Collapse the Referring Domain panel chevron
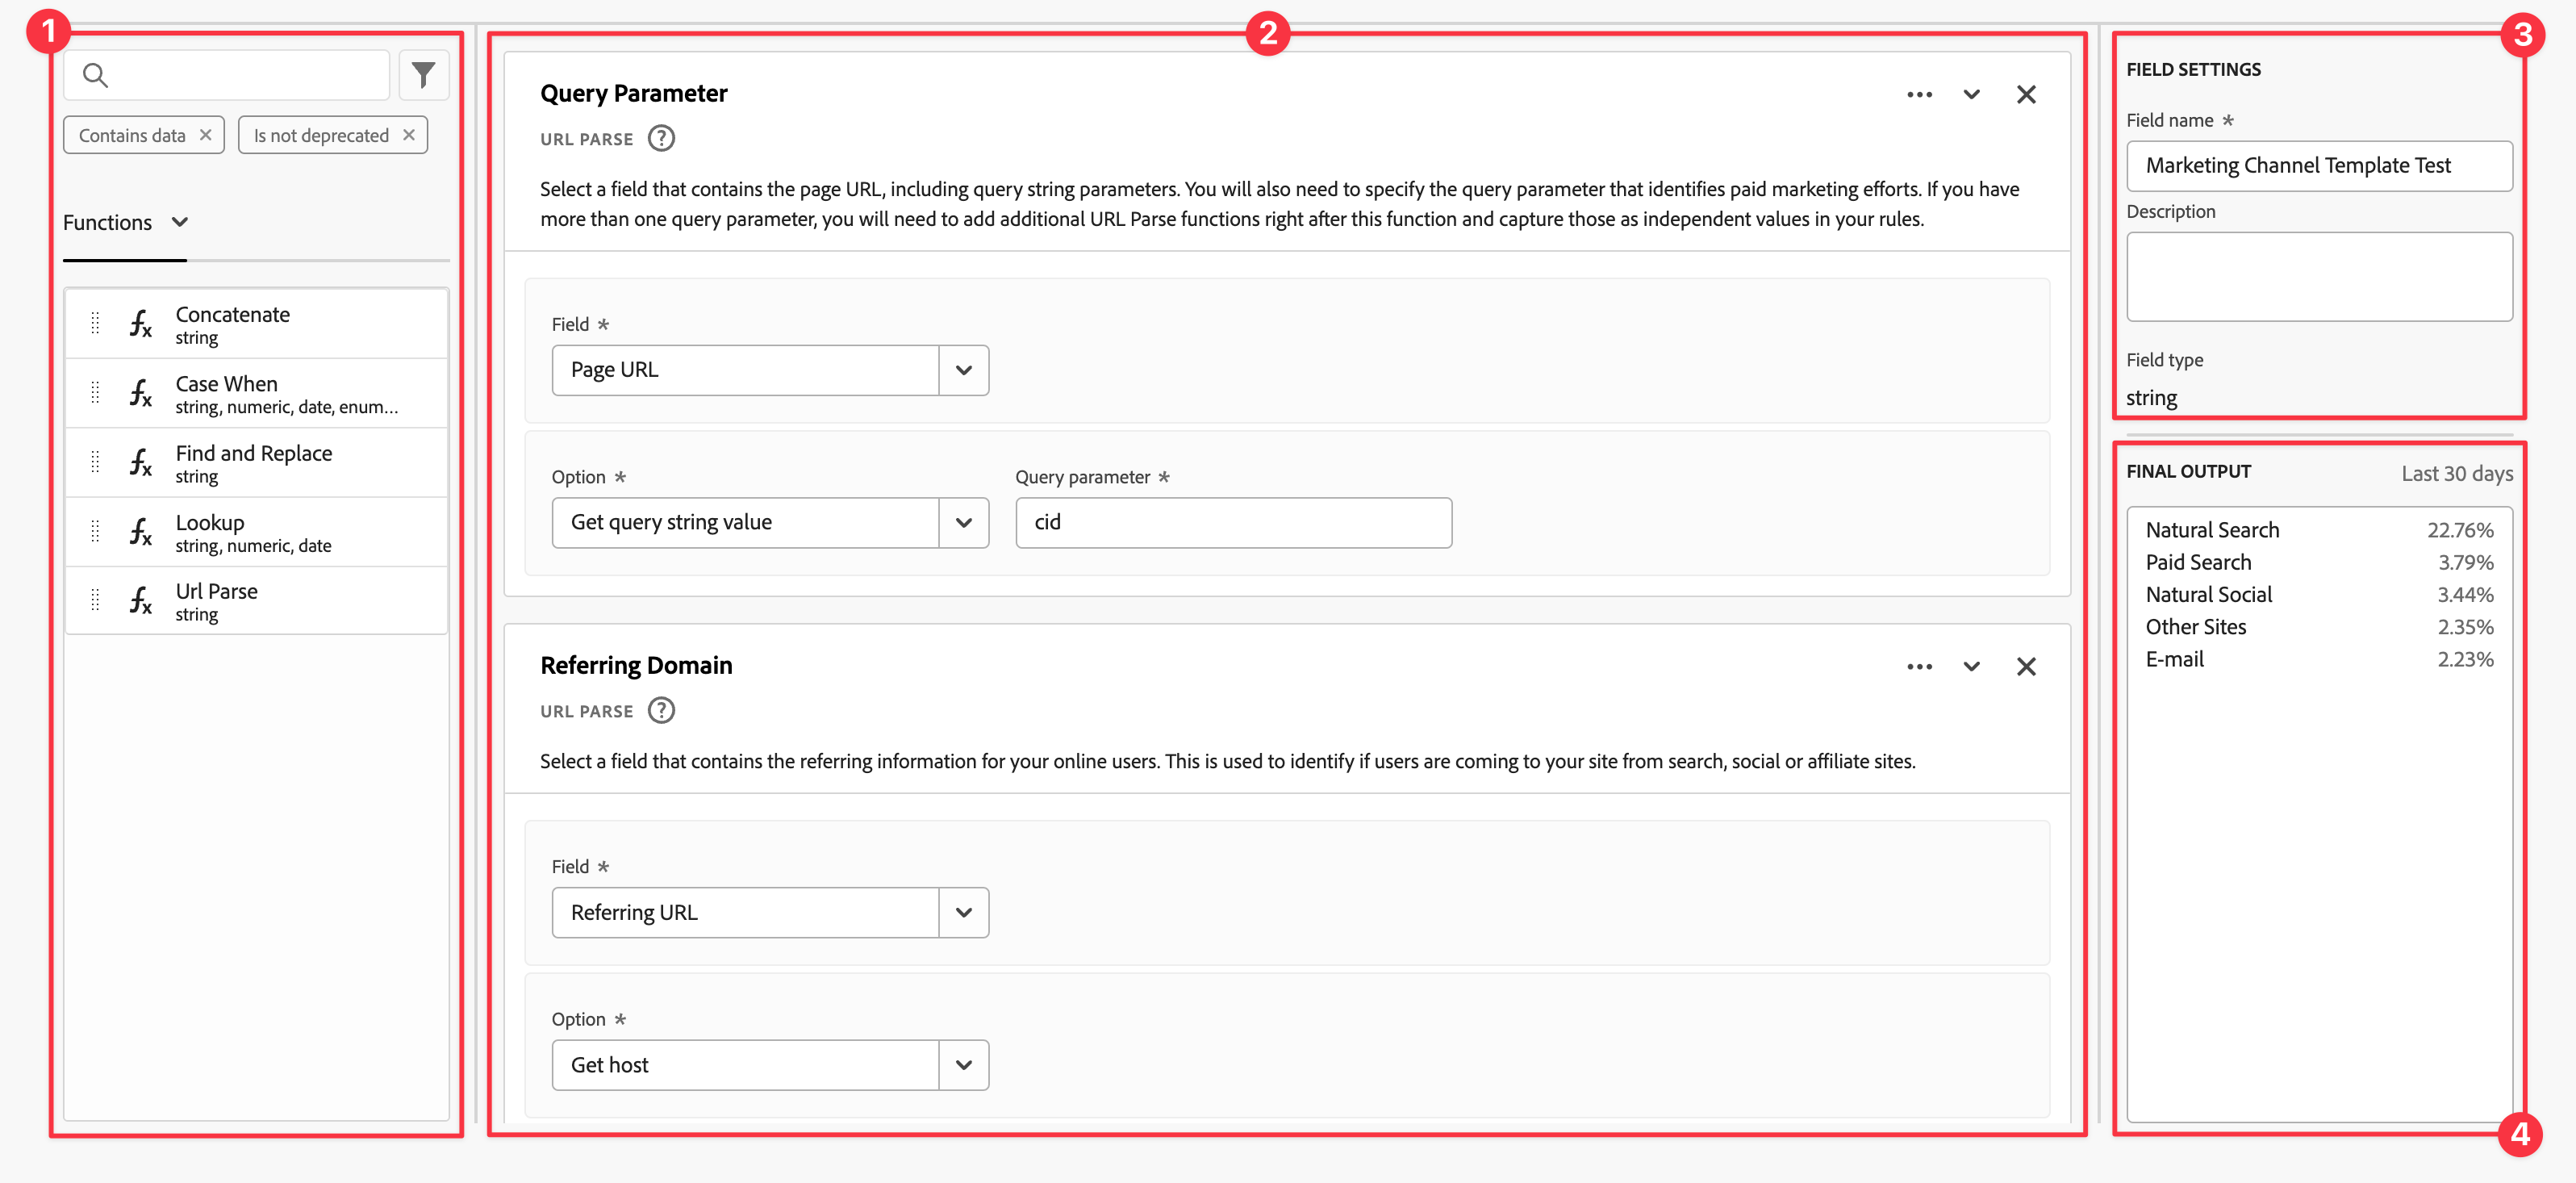Viewport: 2576px width, 1183px height. [x=1970, y=666]
